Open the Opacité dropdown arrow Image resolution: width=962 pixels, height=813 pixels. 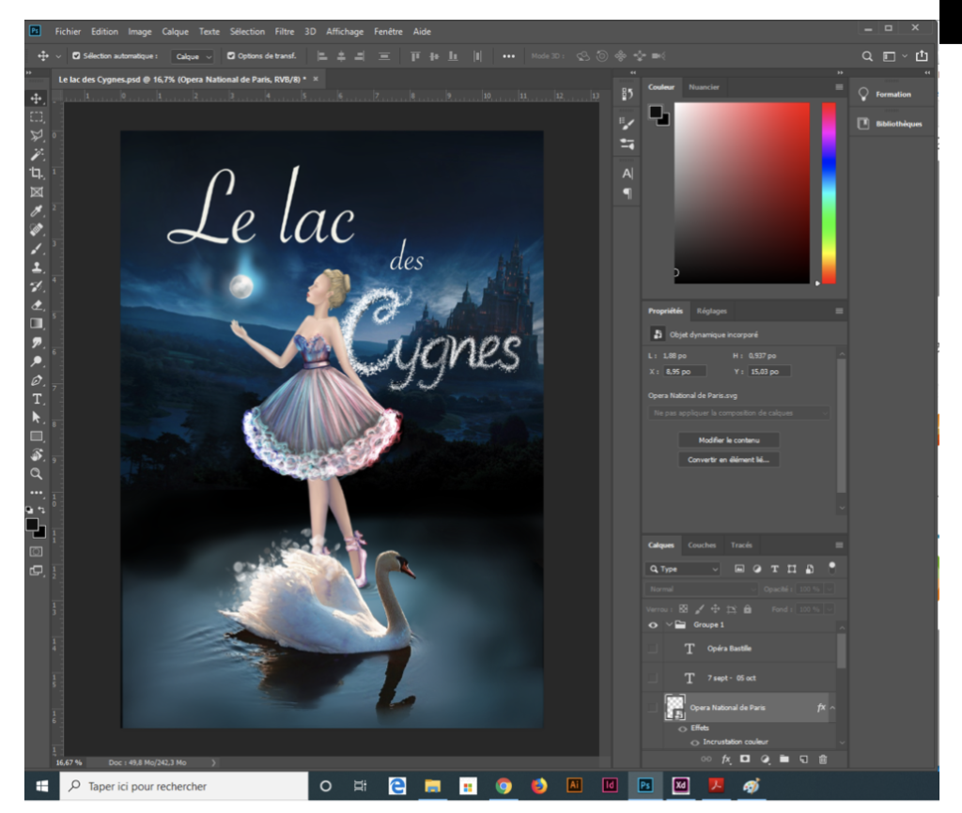830,590
